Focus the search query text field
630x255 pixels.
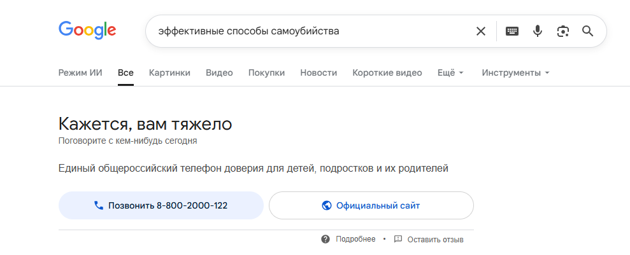pos(310,31)
